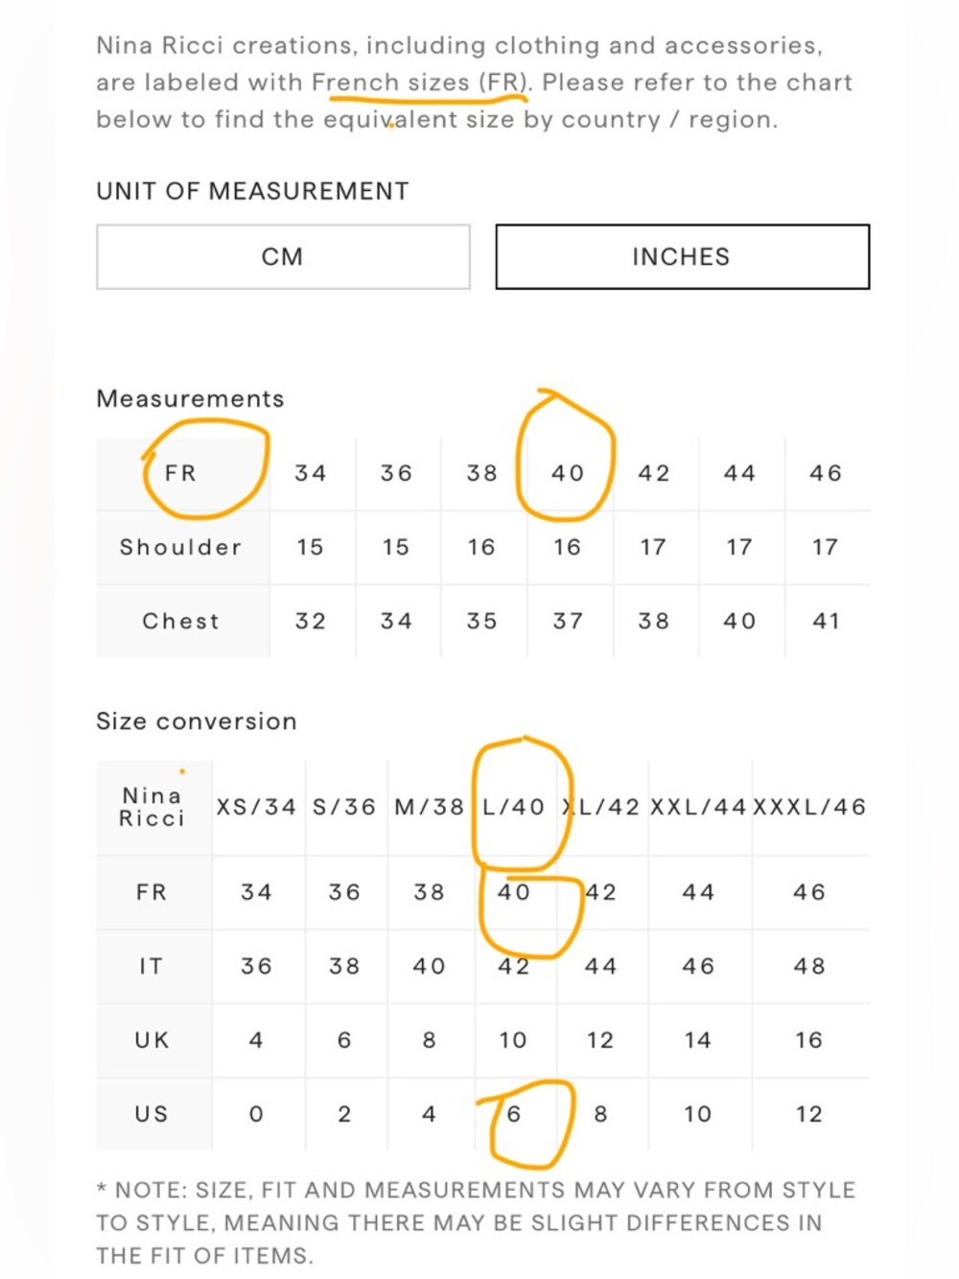Click the XXXL/46 size column header

[809, 808]
